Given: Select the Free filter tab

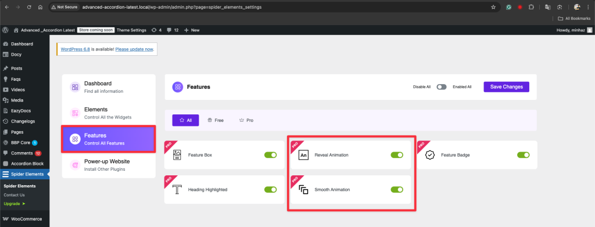Looking at the screenshot, I should coord(216,120).
